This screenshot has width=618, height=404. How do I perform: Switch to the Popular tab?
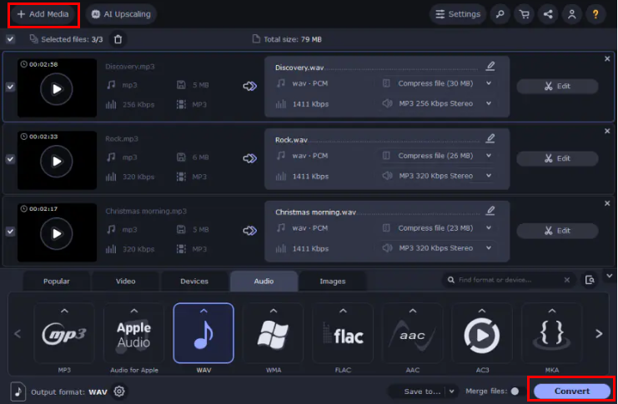click(57, 282)
